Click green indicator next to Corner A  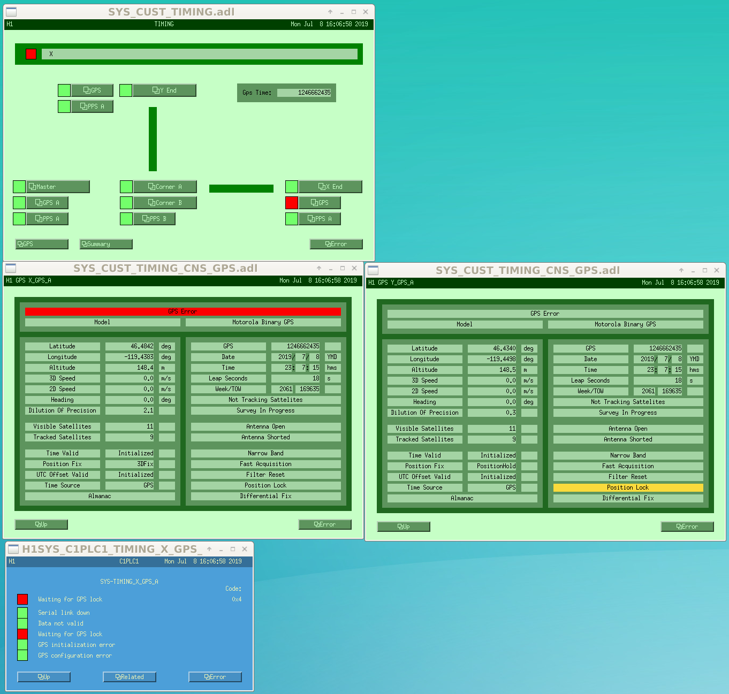point(126,187)
